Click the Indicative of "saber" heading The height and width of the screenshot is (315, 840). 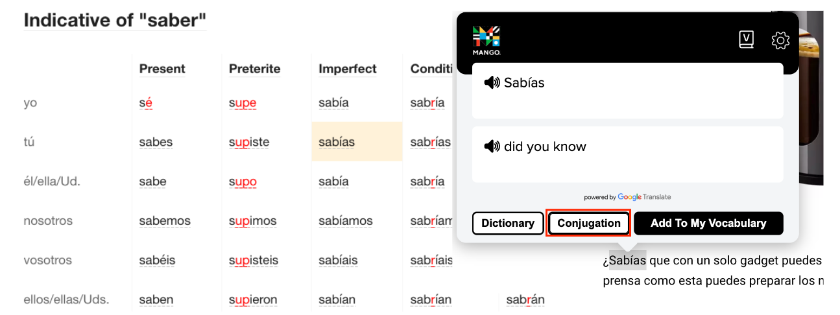(x=115, y=20)
